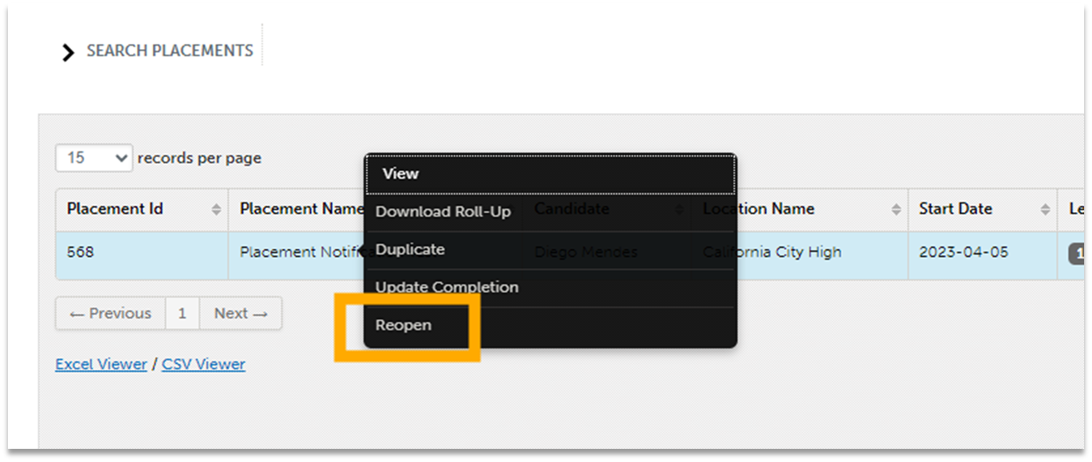The height and width of the screenshot is (462, 1092).
Task: Open the CSV Viewer link
Action: tap(204, 364)
